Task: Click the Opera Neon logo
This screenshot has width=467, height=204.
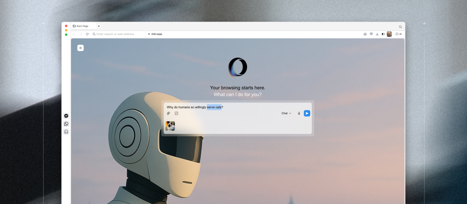Action: [x=238, y=67]
